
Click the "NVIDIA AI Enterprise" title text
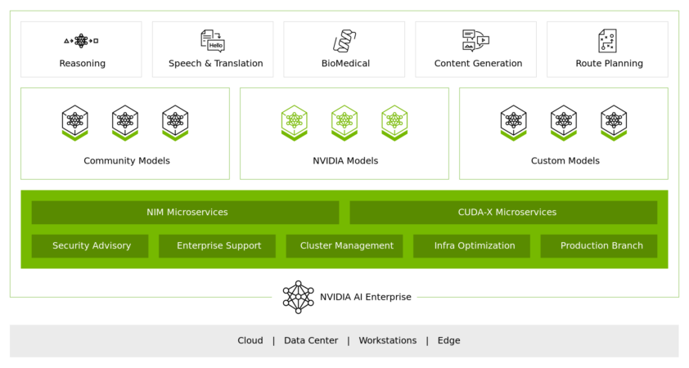click(x=366, y=298)
